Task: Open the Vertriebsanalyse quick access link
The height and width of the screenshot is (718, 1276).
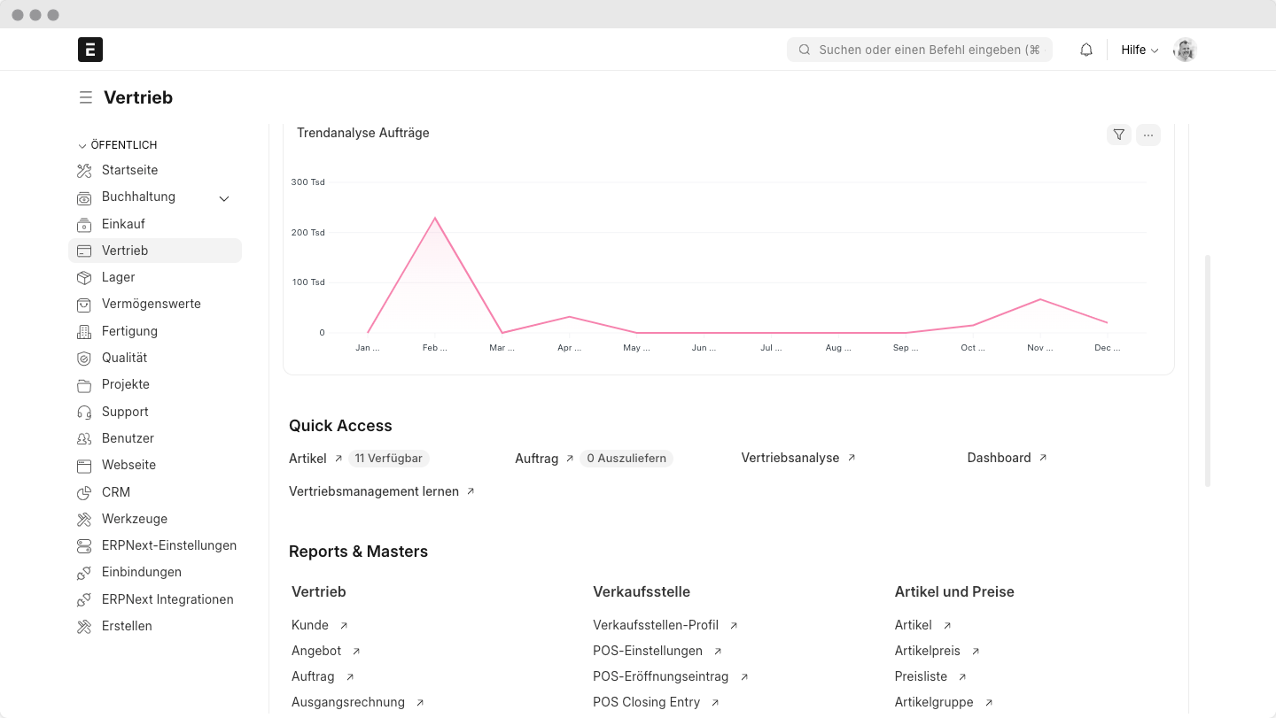Action: pyautogui.click(x=790, y=458)
